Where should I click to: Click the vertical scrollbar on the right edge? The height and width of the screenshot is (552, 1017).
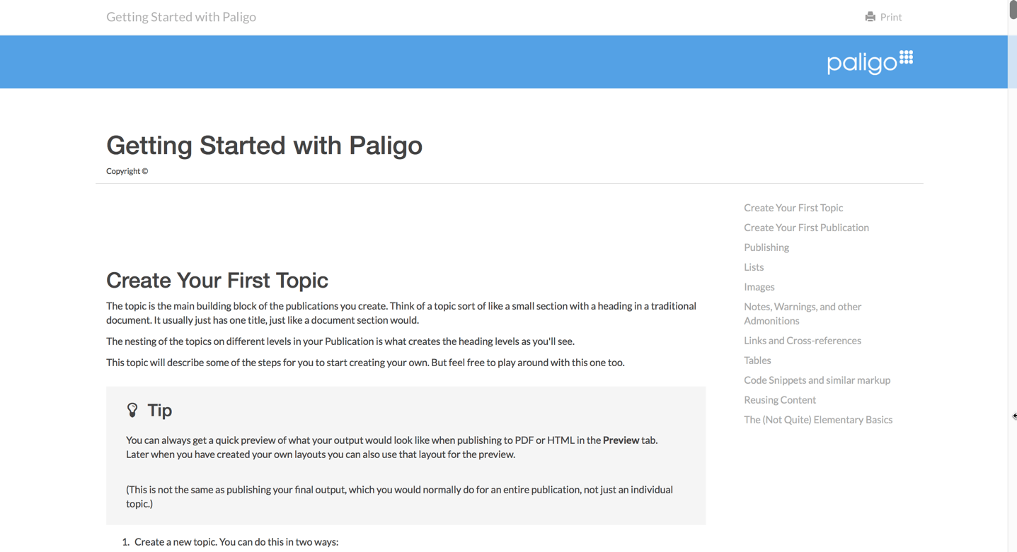coord(1012,11)
